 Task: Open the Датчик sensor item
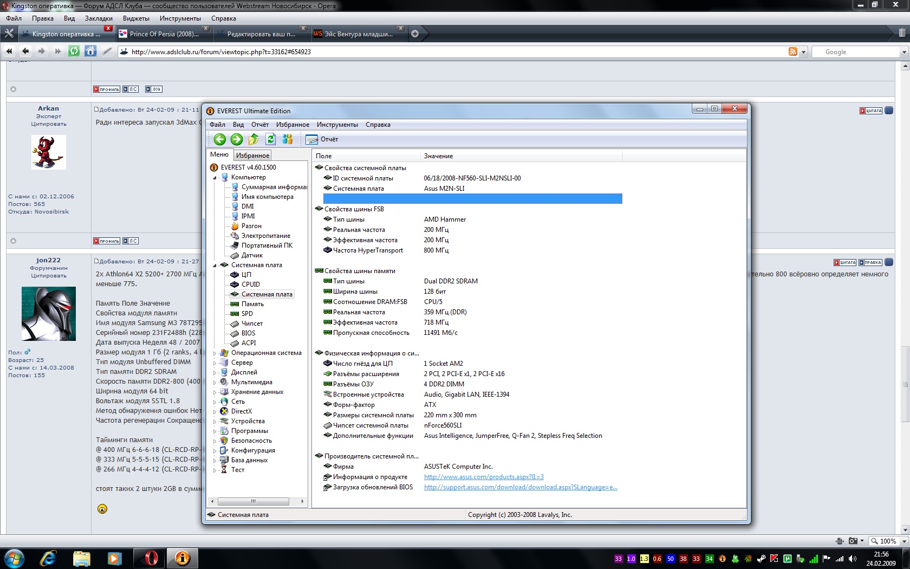pyautogui.click(x=252, y=255)
